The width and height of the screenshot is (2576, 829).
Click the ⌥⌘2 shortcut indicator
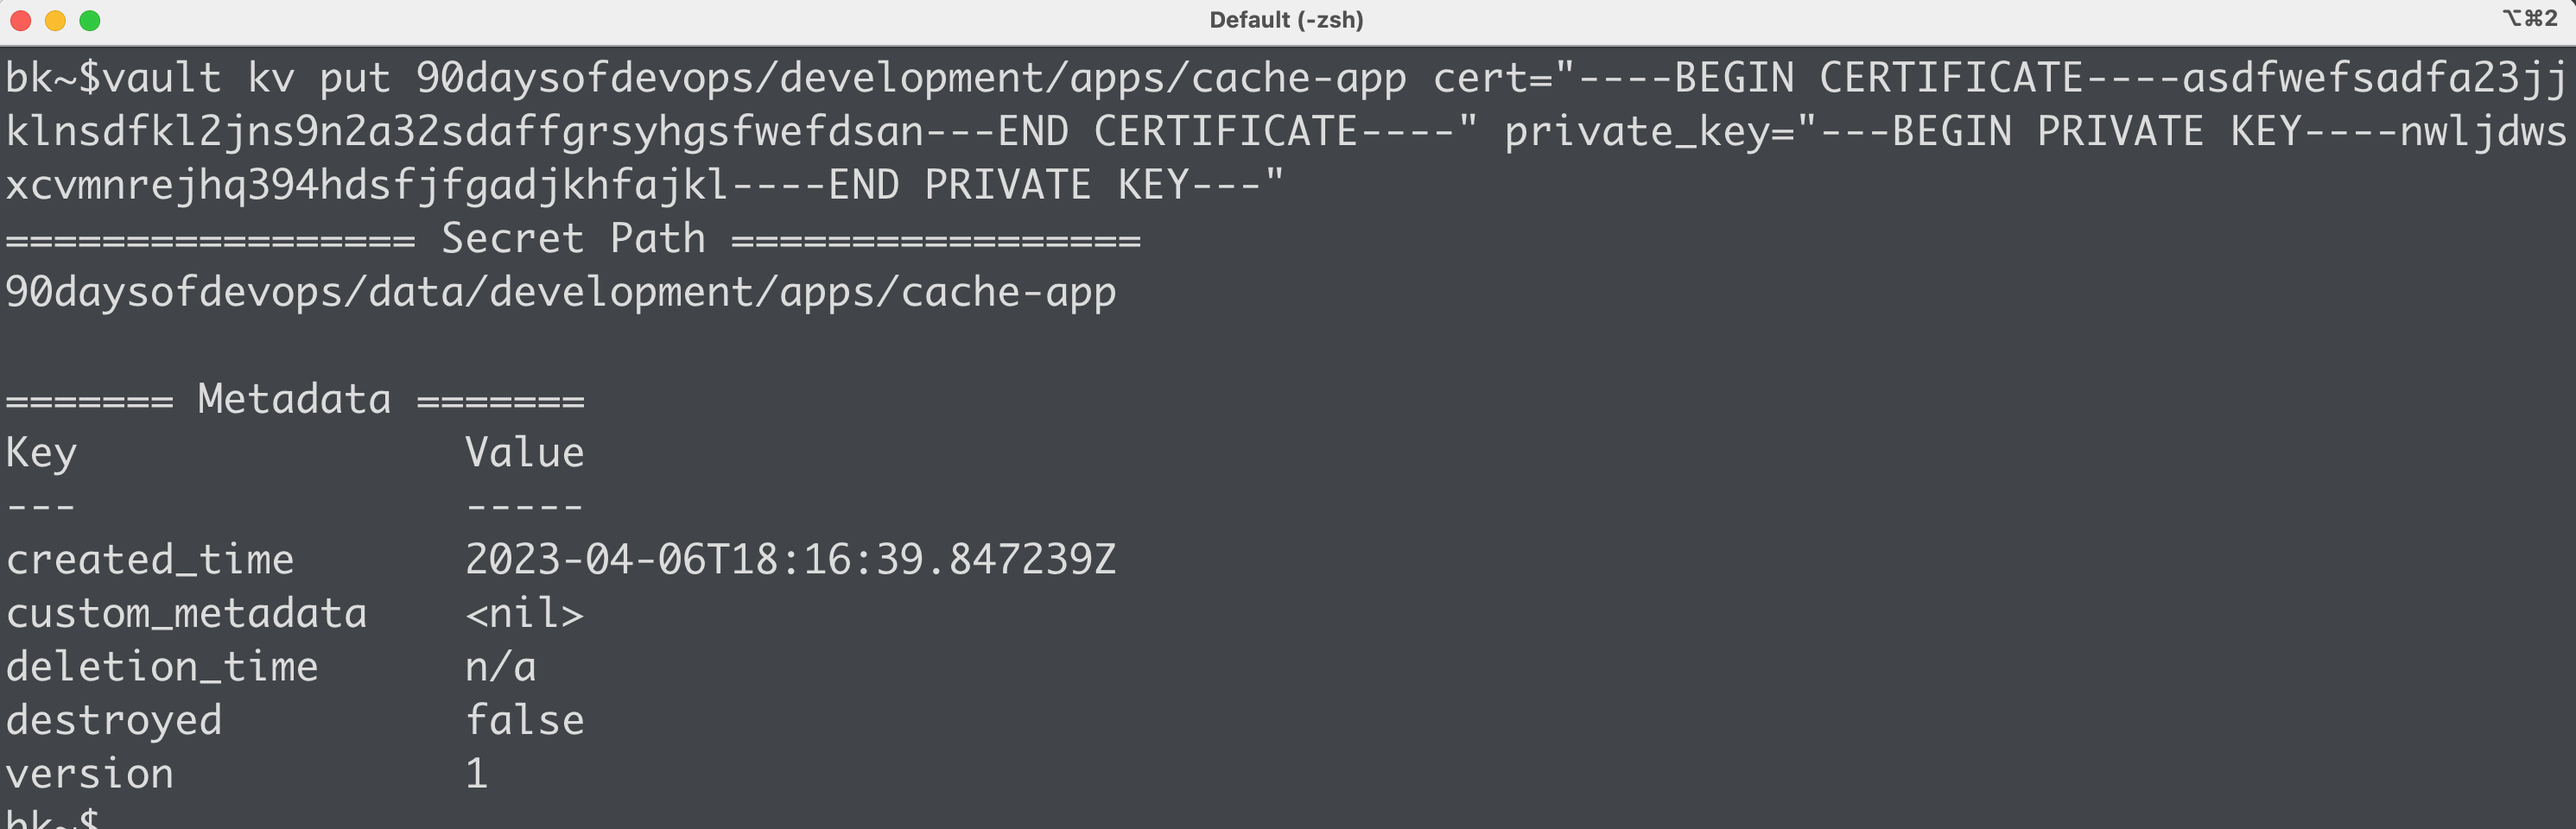click(2529, 19)
